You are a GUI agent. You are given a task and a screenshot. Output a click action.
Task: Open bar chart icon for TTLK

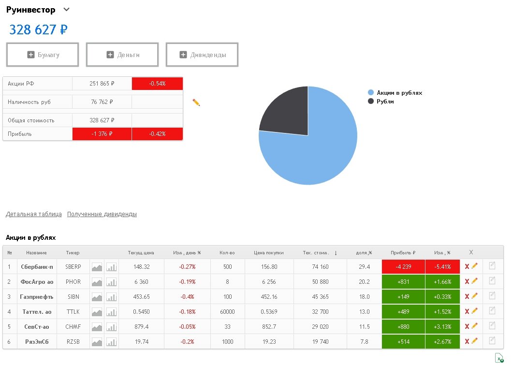pos(111,312)
